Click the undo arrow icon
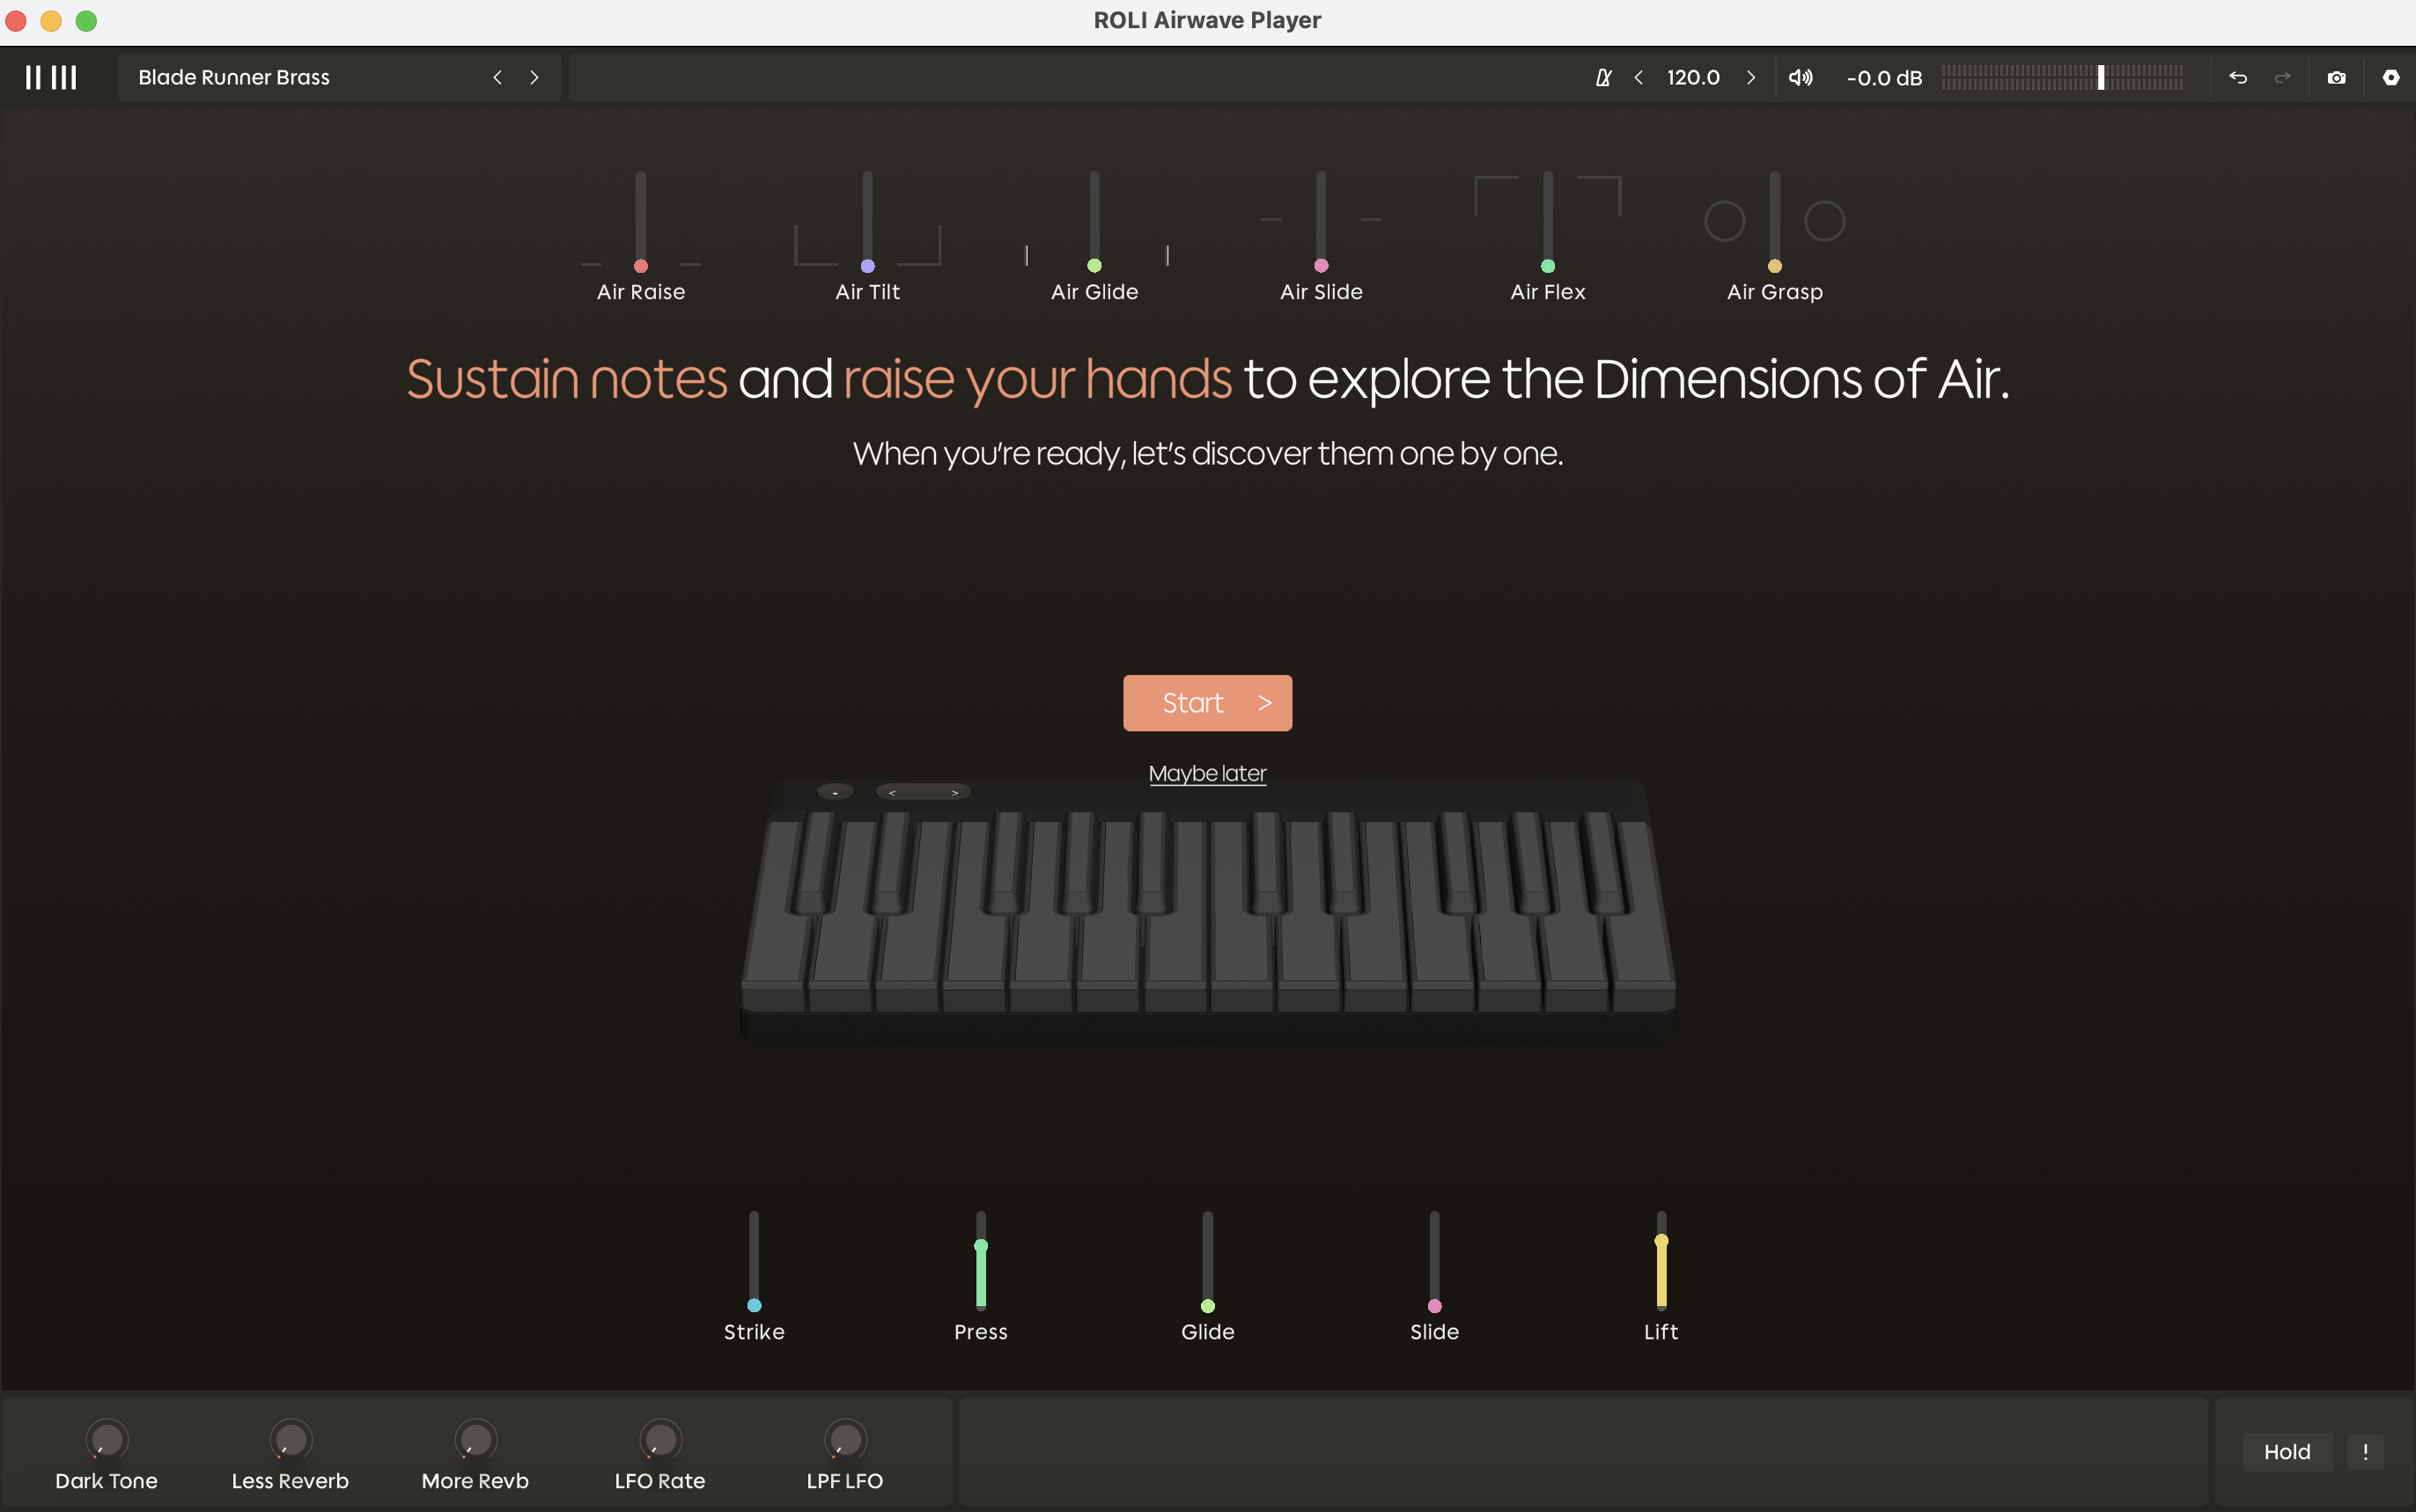Image resolution: width=2416 pixels, height=1512 pixels. tap(2238, 77)
